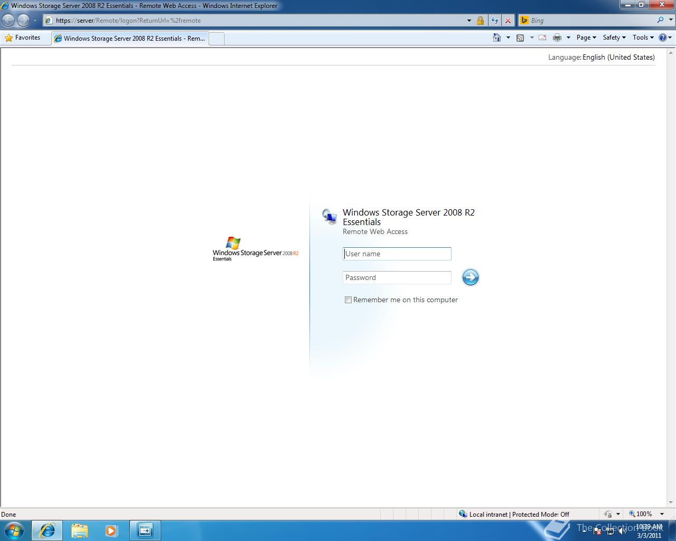The width and height of the screenshot is (676, 541).
Task: Click the blue arrow sign-in button
Action: point(470,277)
